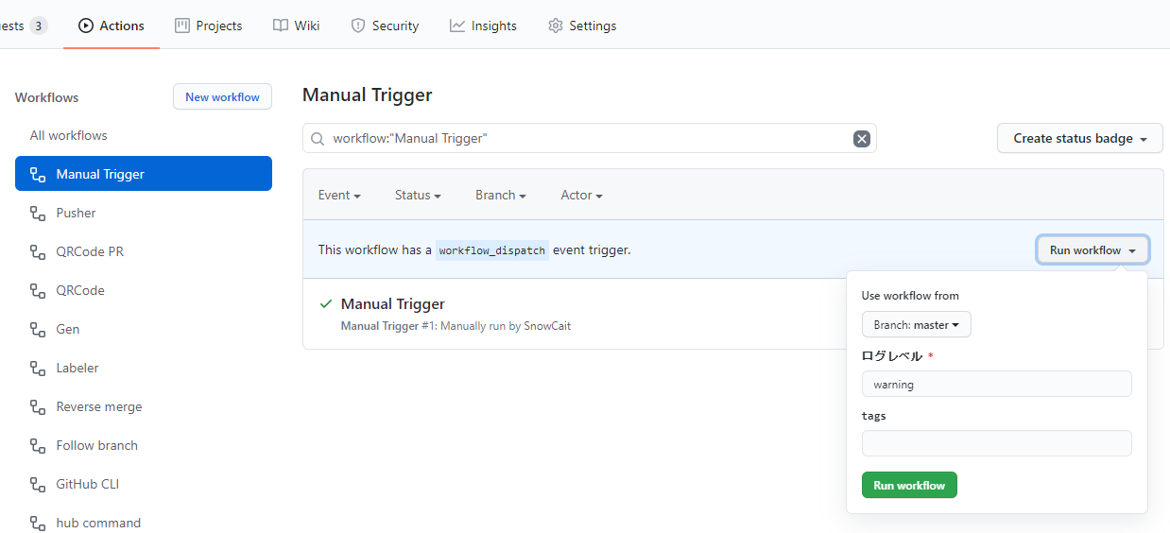The image size is (1170, 533).
Task: Select the QRCode workflow
Action: click(x=144, y=290)
